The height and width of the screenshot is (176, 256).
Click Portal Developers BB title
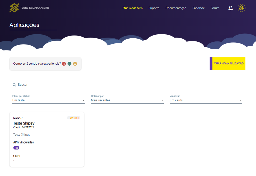[x=35, y=8]
